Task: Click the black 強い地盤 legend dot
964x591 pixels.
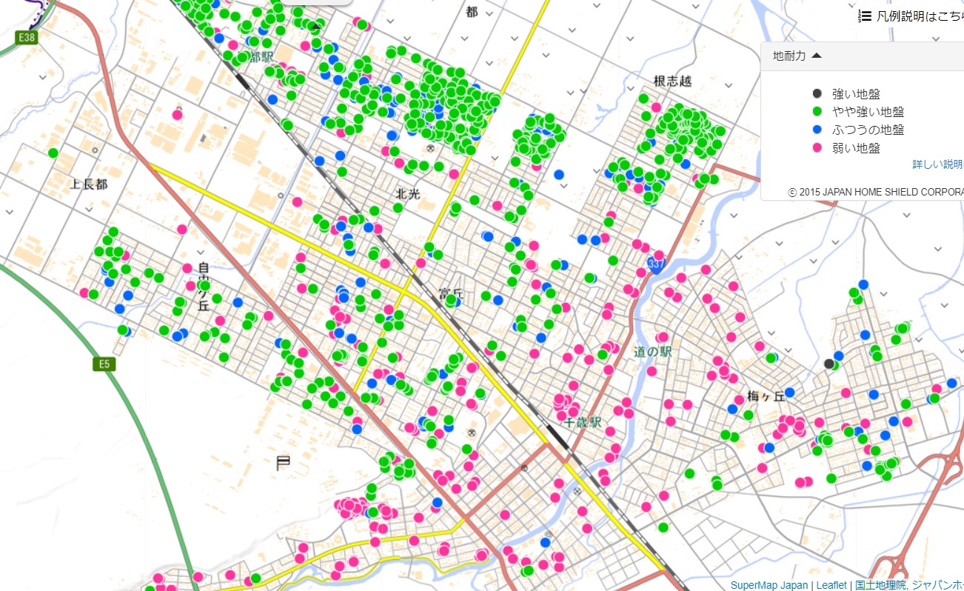Action: pyautogui.click(x=817, y=93)
